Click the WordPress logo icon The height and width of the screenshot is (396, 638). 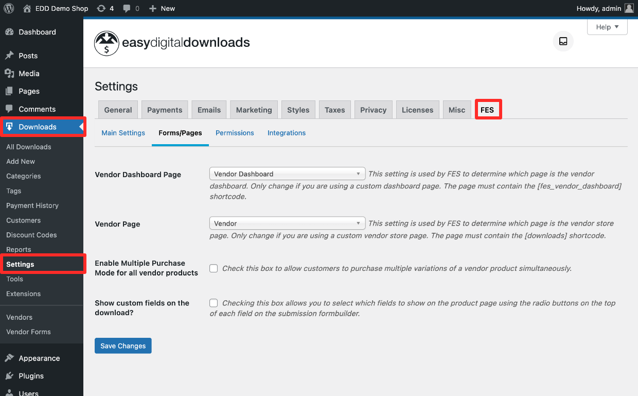coord(9,8)
